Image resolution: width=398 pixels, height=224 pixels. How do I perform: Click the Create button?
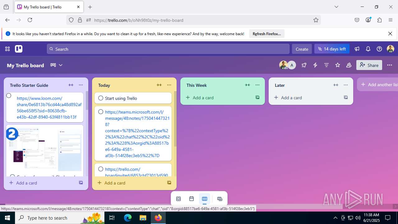pyautogui.click(x=302, y=49)
